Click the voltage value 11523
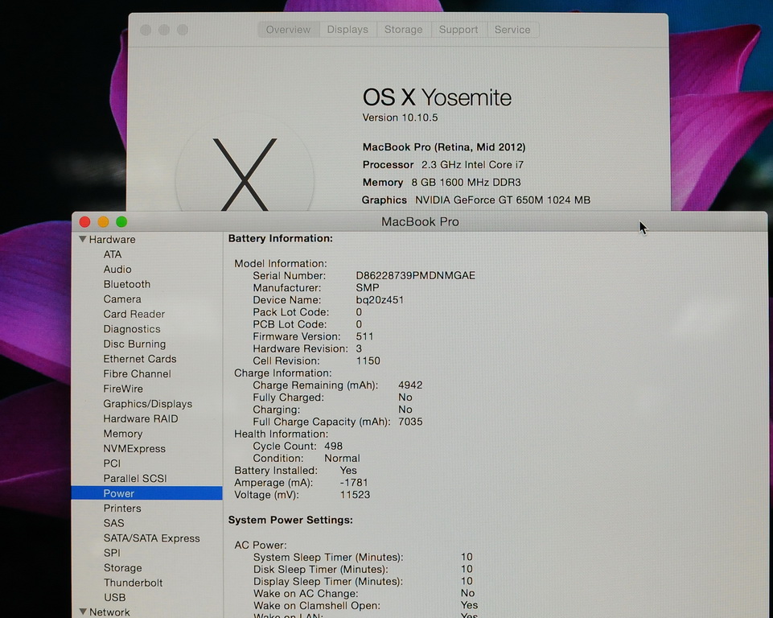 (x=355, y=495)
